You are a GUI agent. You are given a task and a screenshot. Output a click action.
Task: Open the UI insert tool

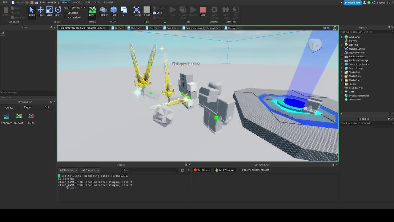coord(124,11)
